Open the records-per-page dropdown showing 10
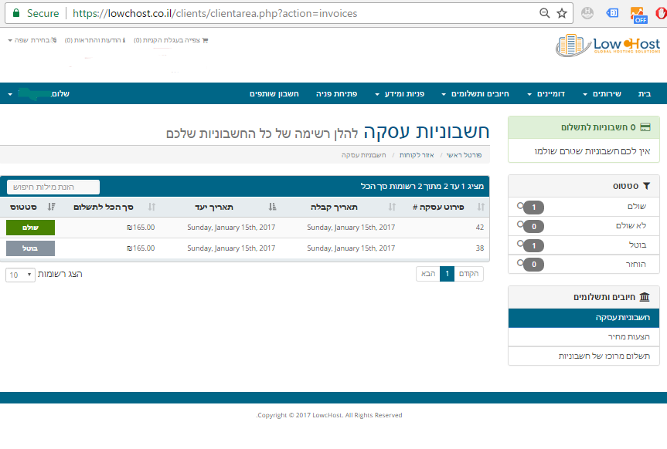This screenshot has width=667, height=449. point(20,275)
